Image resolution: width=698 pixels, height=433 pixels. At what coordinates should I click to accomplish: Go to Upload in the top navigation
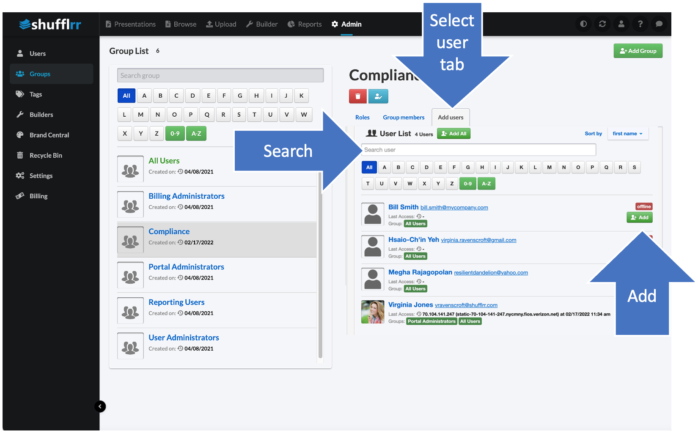221,24
